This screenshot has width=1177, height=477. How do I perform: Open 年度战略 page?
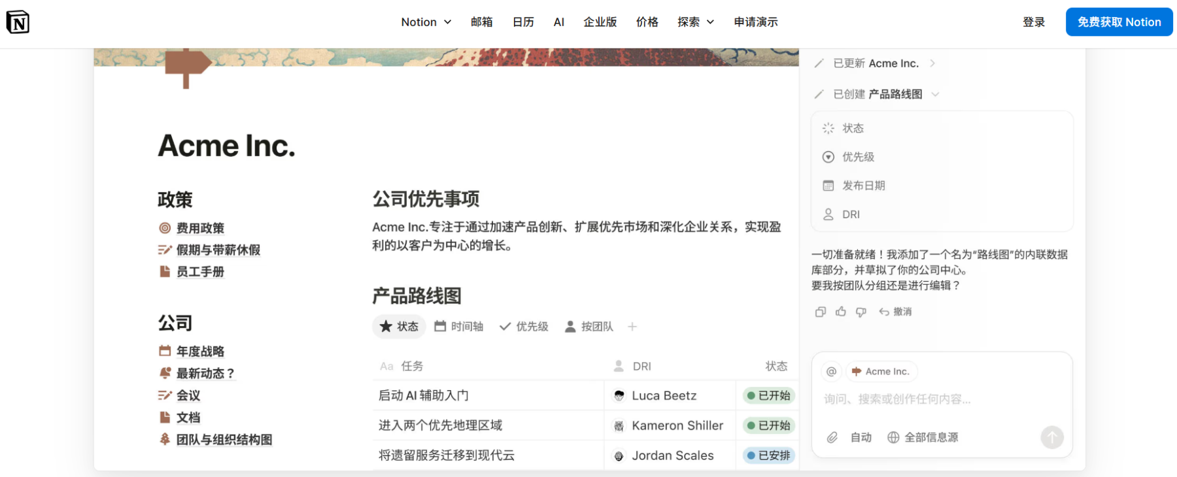click(x=200, y=352)
